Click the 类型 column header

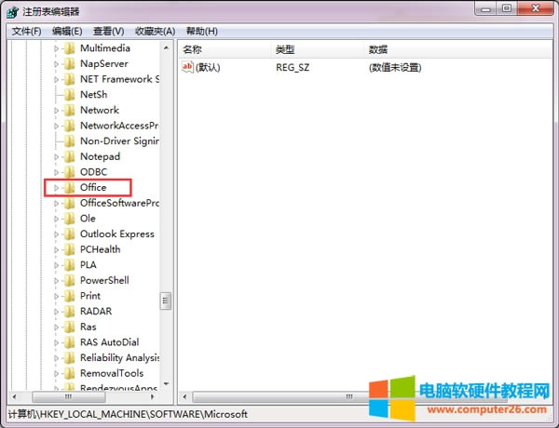[x=318, y=49]
